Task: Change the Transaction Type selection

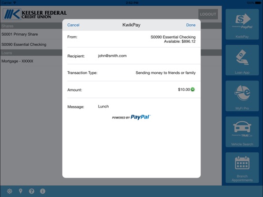Action: pyautogui.click(x=131, y=73)
